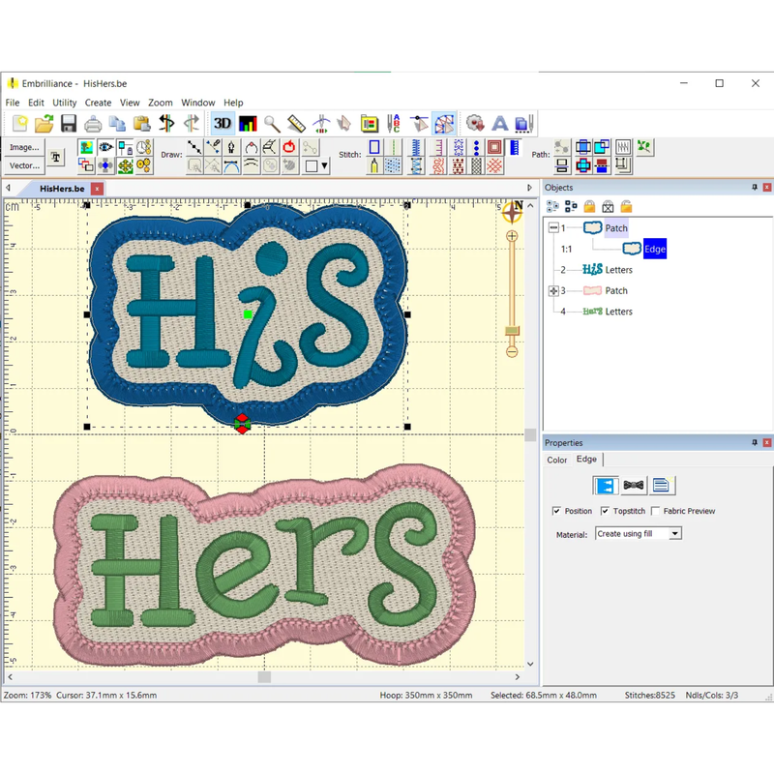Open the Help menu
Viewport: 774px width, 774px height.
tap(233, 103)
